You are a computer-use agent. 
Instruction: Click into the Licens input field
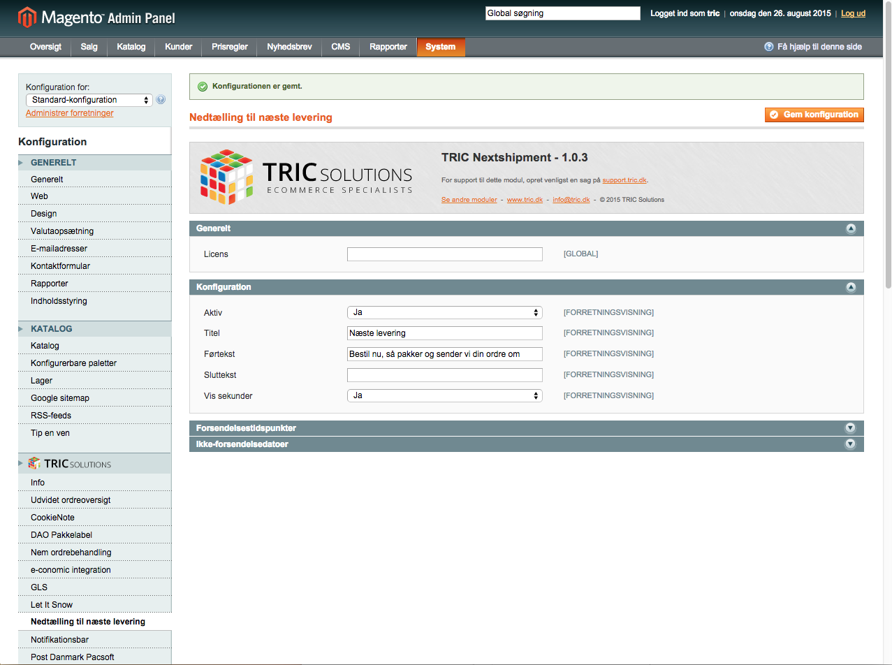click(x=444, y=254)
